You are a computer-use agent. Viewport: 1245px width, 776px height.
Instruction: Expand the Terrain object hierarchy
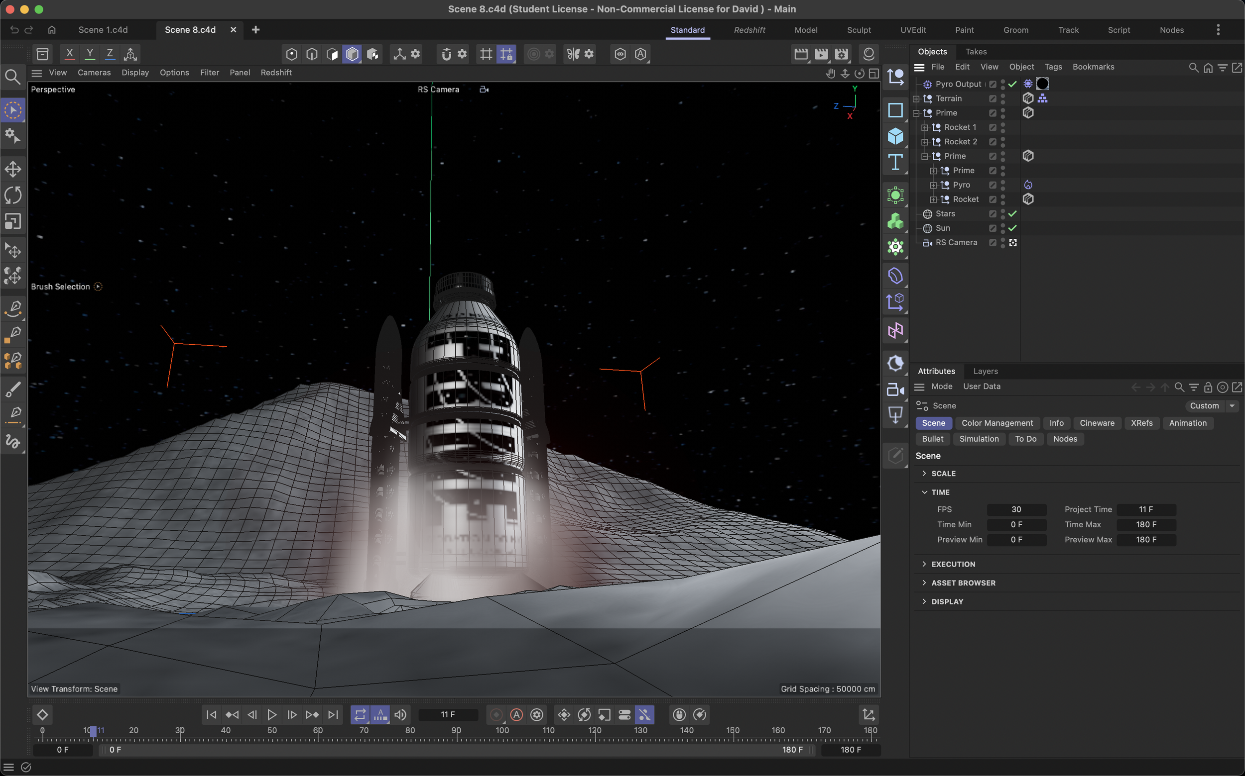(916, 98)
